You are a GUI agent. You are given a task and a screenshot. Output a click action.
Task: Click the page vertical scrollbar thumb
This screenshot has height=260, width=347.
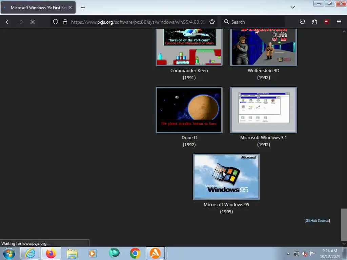[344, 224]
